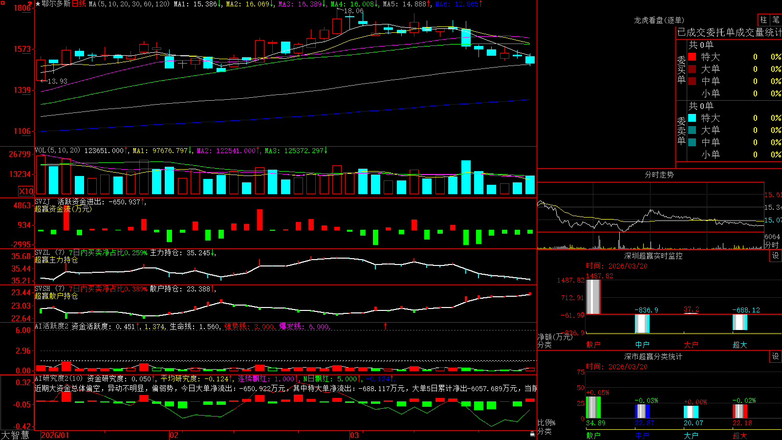Open 设 settings for 深圳超赢实时监控
782x440 pixels.
(x=776, y=256)
